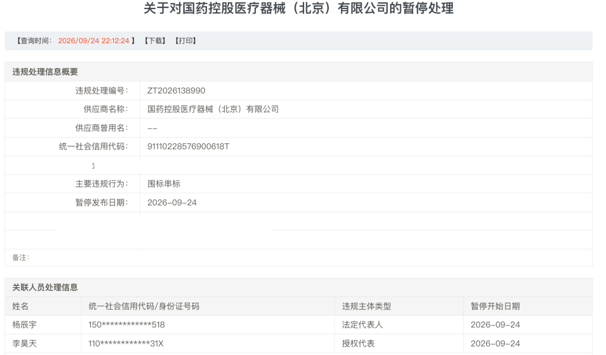The height and width of the screenshot is (355, 606).
Task: Click the 【下载】 download link
Action: click(155, 40)
